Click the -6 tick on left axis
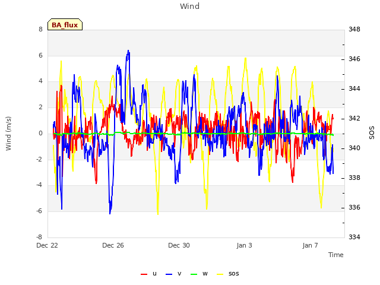This screenshot has width=380, height=285. 39,211
